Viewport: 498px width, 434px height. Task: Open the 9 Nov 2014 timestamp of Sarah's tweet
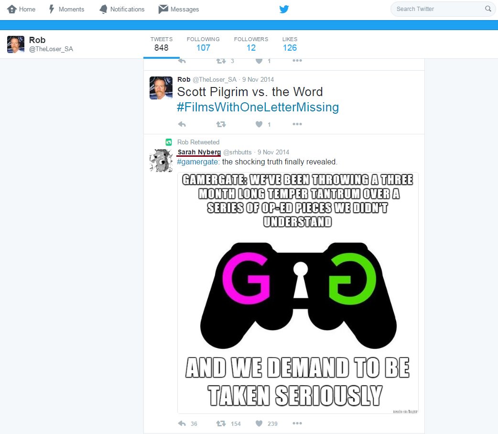(x=273, y=152)
